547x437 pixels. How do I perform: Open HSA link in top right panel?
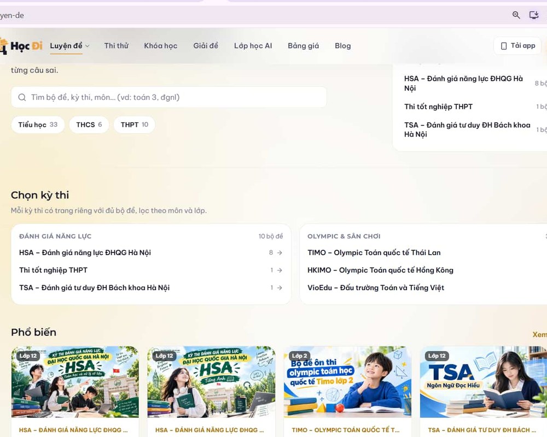463,83
